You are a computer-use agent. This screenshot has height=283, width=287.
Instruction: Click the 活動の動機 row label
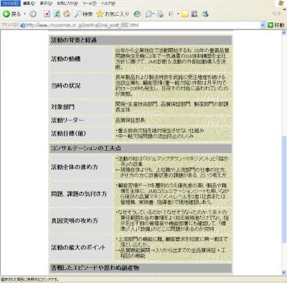(66, 59)
